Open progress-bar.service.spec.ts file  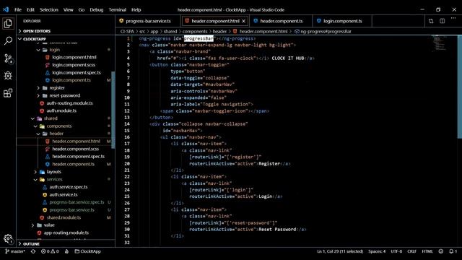coord(77,202)
